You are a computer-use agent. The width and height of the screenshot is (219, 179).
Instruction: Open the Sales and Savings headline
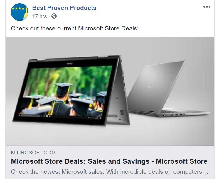click(109, 161)
